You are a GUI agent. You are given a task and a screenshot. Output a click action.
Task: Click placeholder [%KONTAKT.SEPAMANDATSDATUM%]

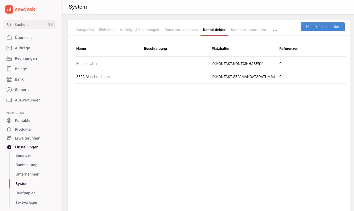(243, 77)
